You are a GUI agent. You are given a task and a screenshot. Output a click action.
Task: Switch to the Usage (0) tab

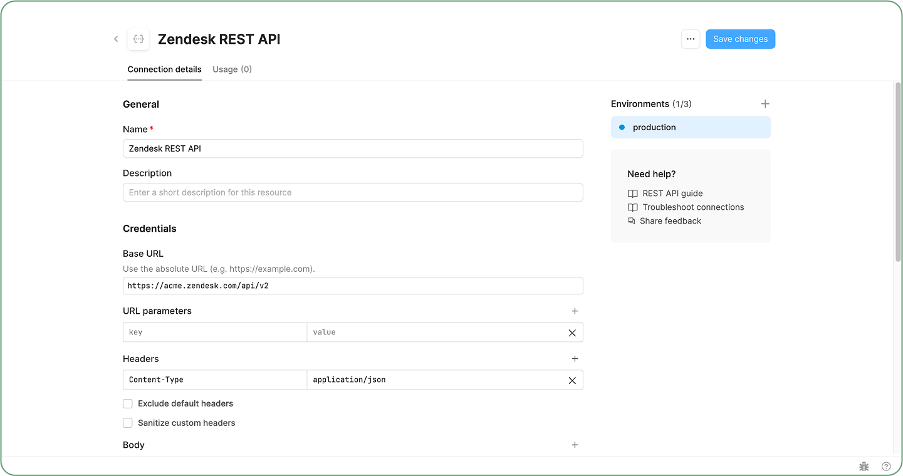232,70
